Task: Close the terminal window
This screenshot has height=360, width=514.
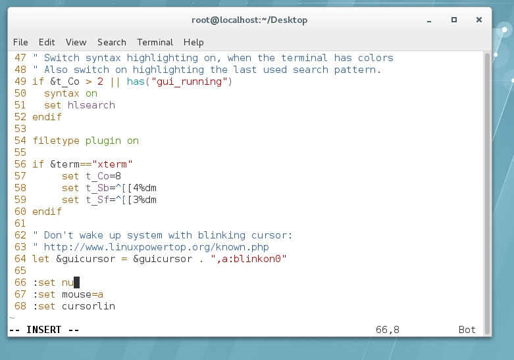Action: coord(479,20)
